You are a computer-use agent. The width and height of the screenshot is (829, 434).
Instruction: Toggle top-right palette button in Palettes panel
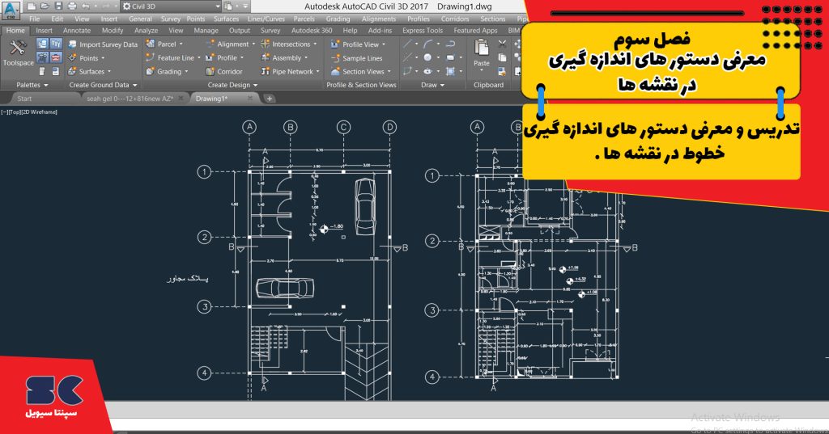point(56,44)
